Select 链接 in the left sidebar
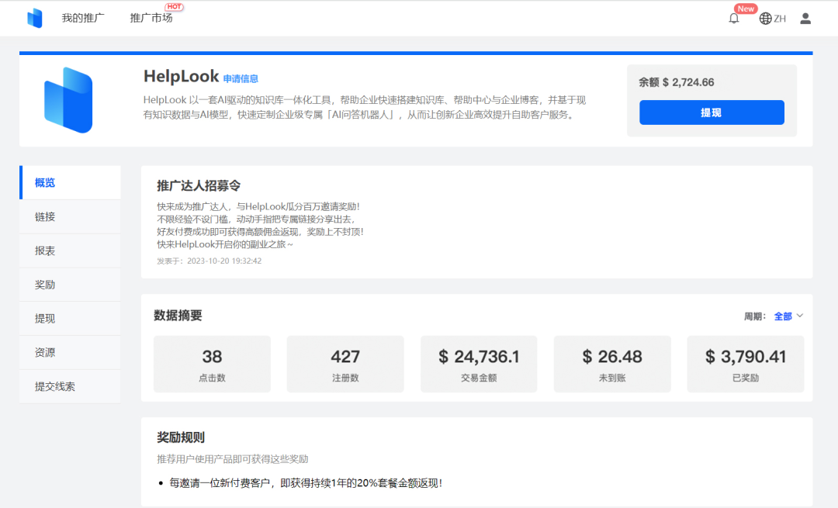The height and width of the screenshot is (508, 838). 70,217
